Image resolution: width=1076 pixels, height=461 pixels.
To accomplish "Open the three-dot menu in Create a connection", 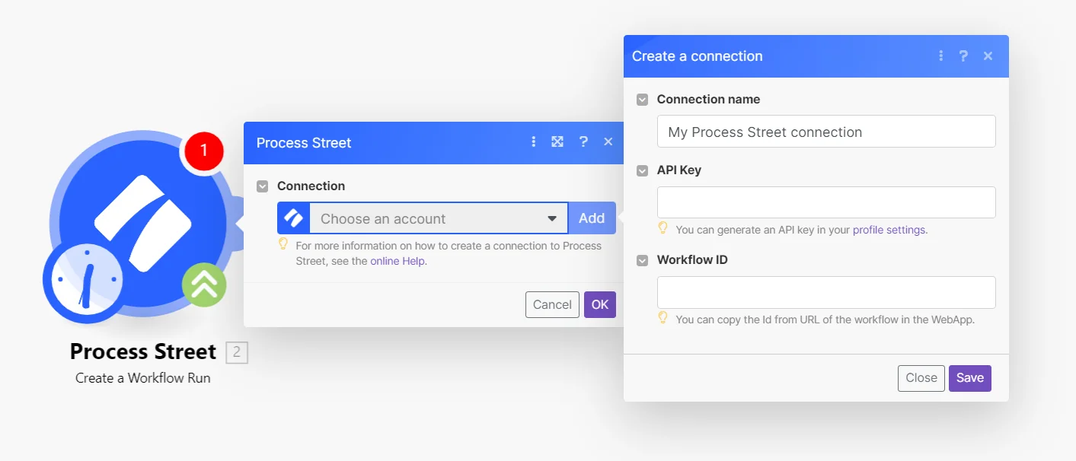I will pyautogui.click(x=941, y=56).
